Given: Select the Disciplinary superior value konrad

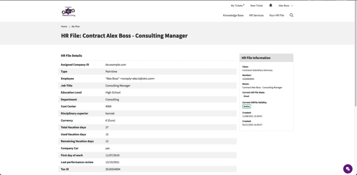Looking at the screenshot, I should [109, 113].
